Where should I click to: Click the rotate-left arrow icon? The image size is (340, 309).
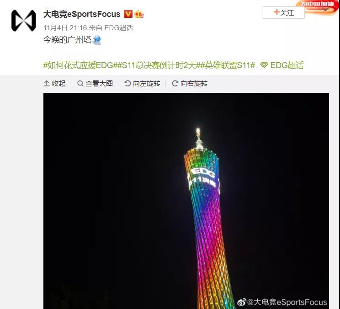tap(127, 83)
